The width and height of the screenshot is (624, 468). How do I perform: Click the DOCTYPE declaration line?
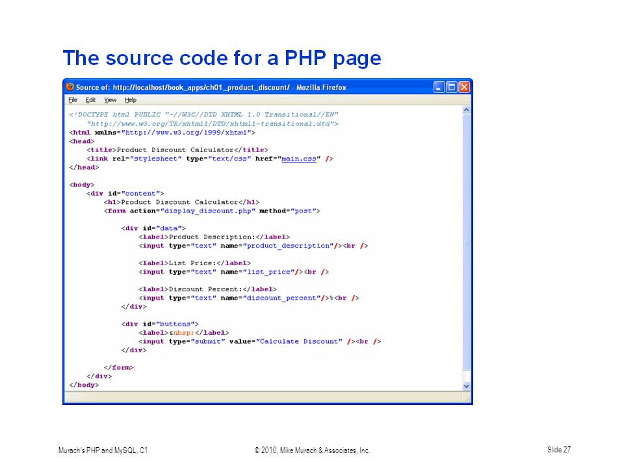pyautogui.click(x=203, y=114)
